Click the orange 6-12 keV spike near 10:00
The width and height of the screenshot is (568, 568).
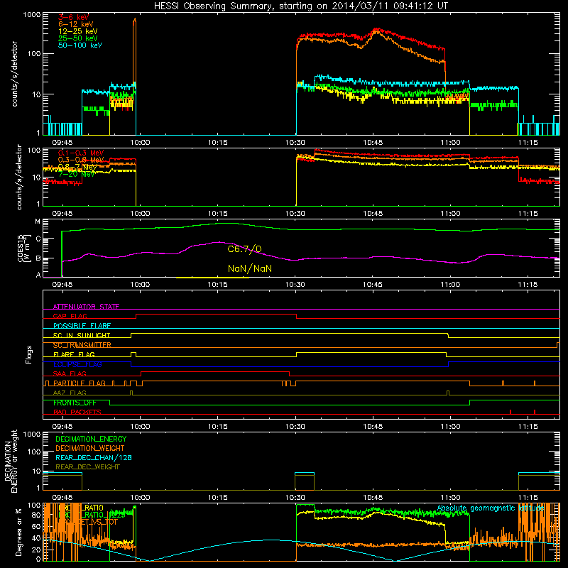[134, 50]
